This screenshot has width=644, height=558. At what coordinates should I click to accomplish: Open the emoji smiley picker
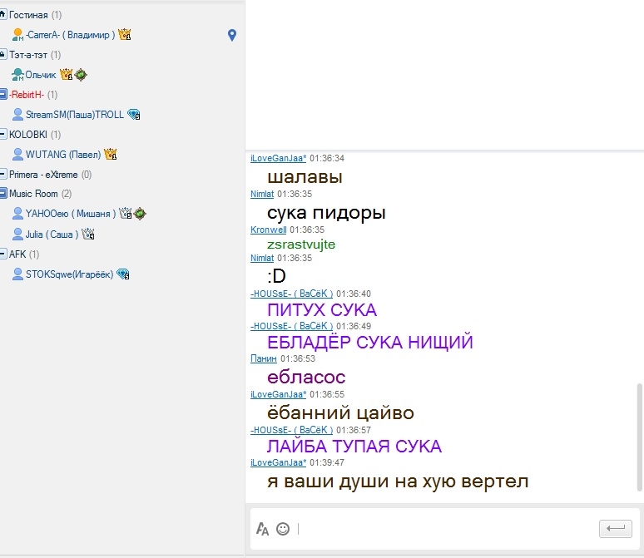283,529
